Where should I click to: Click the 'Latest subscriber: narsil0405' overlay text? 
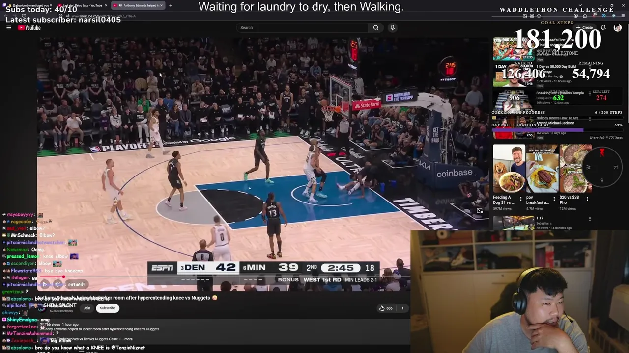(63, 20)
